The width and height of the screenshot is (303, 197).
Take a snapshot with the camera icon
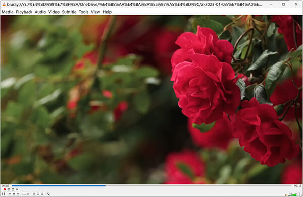[9, 189]
